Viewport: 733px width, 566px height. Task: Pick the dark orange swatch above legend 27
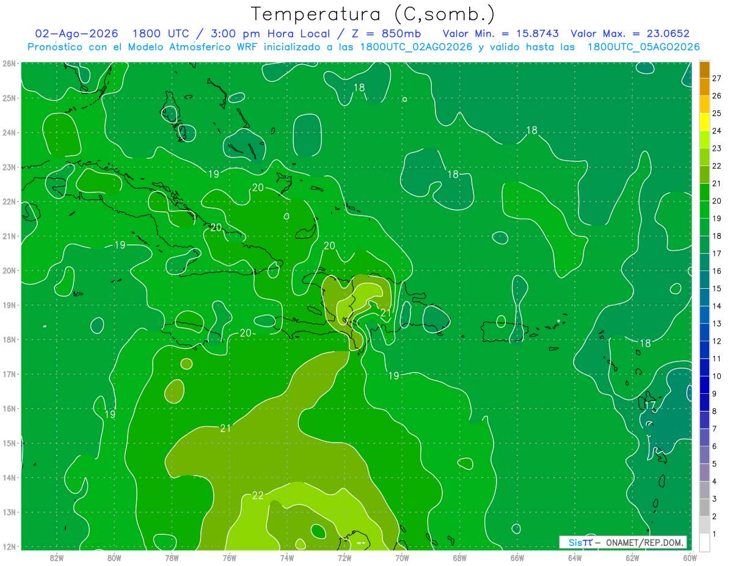coord(704,70)
